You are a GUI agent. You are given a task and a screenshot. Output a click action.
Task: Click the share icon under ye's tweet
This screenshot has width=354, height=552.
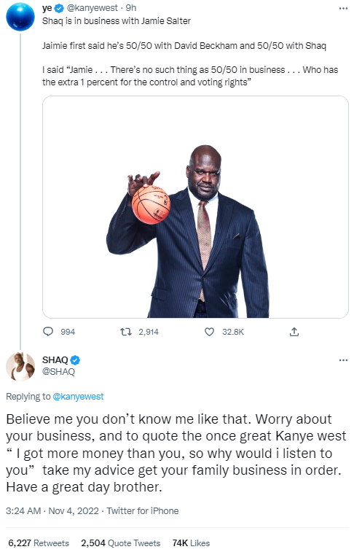pyautogui.click(x=294, y=332)
